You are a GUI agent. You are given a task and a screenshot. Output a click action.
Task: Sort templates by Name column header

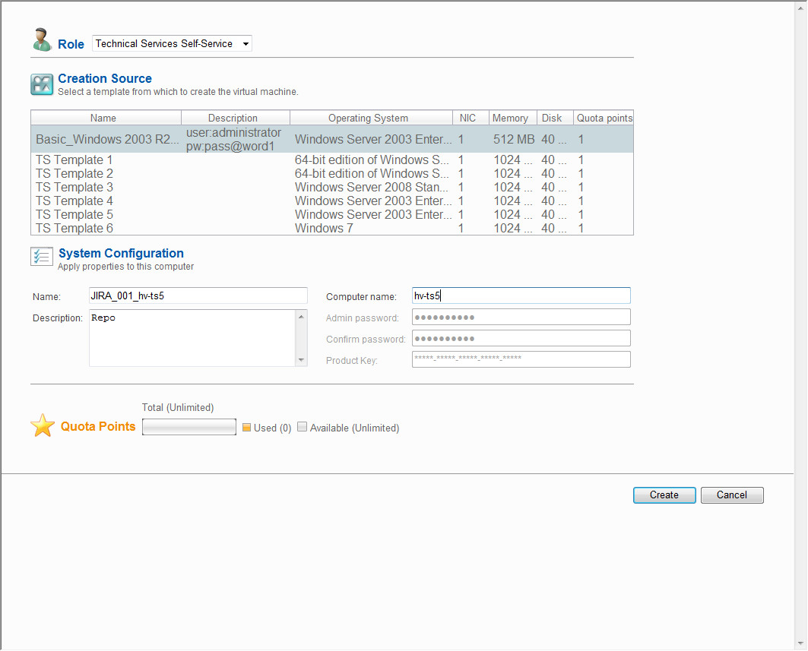[x=103, y=118]
